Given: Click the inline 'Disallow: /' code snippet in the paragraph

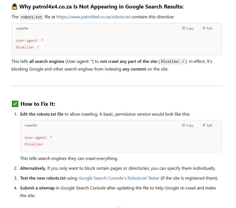Looking at the screenshot, I should tap(172, 61).
